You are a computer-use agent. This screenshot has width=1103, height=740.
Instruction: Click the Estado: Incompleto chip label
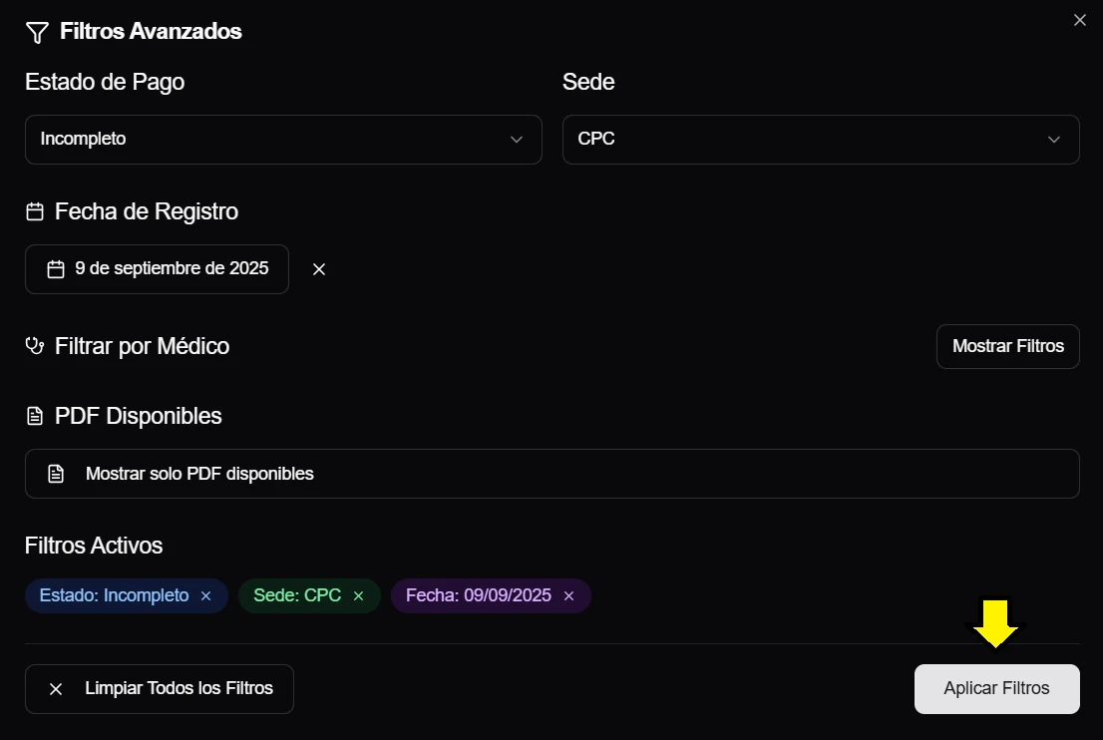(x=114, y=595)
